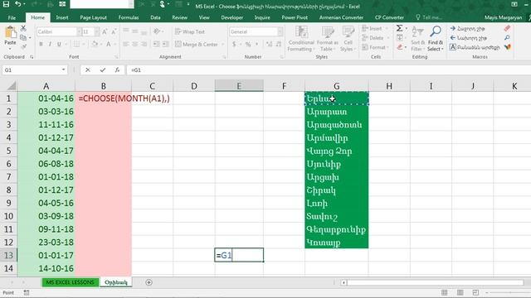
Task: Click the Paste clipboard icon
Action: (x=10, y=33)
